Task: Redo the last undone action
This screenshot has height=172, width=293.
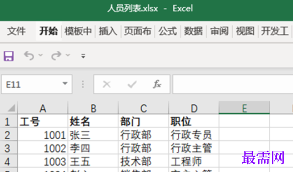Action: point(56,56)
